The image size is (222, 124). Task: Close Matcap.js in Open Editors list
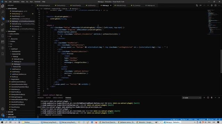click(8, 21)
